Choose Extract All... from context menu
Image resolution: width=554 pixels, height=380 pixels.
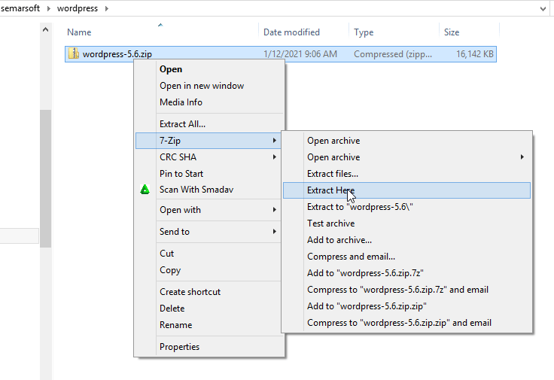pyautogui.click(x=209, y=124)
